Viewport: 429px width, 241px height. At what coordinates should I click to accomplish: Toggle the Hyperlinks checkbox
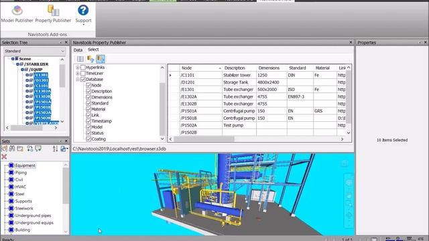click(83, 67)
